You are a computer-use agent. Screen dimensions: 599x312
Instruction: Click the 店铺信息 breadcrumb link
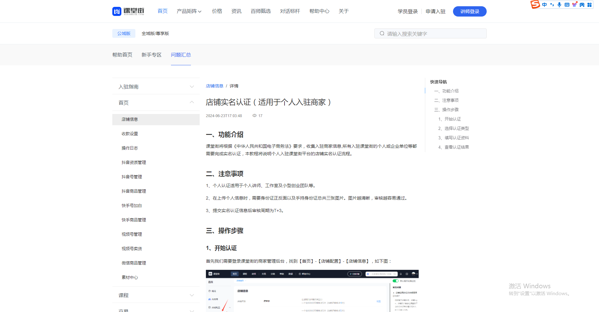pos(215,86)
